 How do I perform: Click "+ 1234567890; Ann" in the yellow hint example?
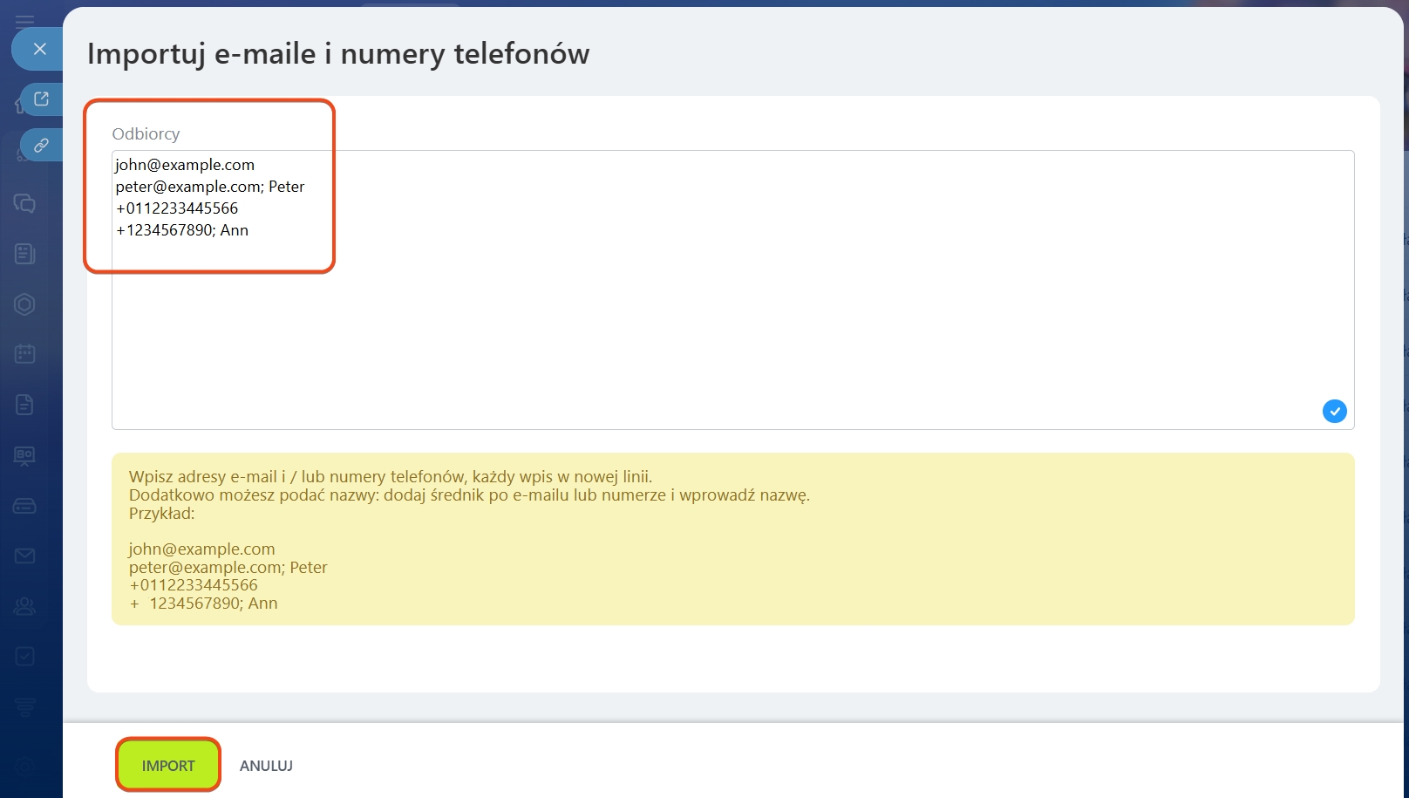(203, 604)
